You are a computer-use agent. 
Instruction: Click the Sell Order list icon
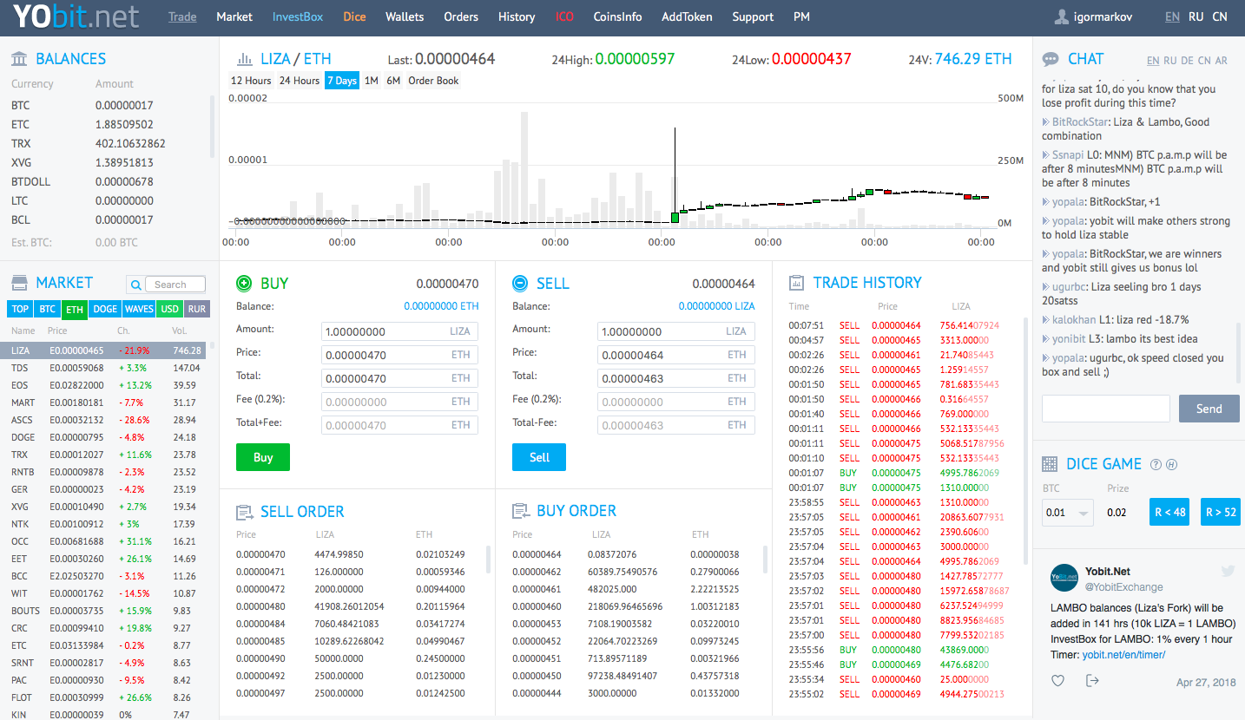(x=244, y=511)
